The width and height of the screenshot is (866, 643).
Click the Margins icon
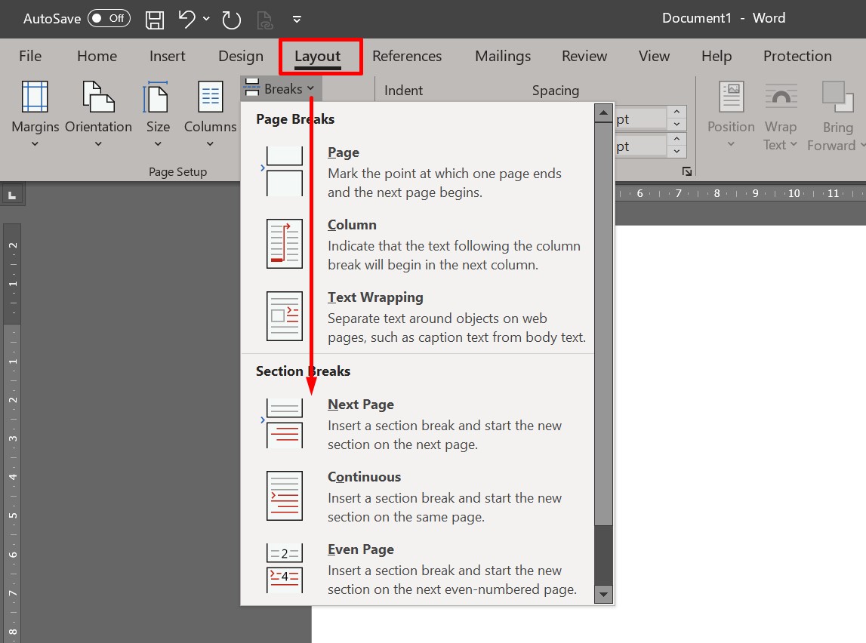35,97
